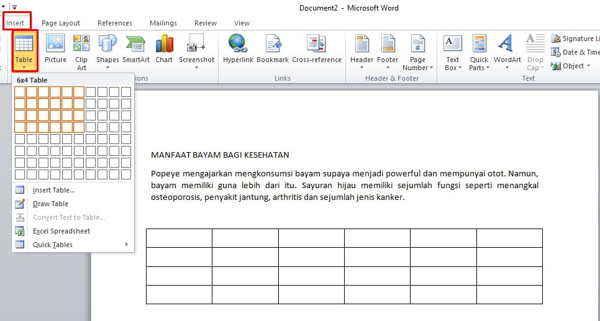The height and width of the screenshot is (321, 600).
Task: Insert a Text Box from the ribbon
Action: (453, 52)
